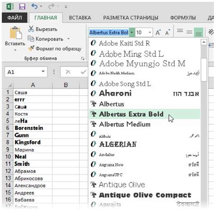This screenshot has width=214, height=213.
Task: Choose Adobe Song Std L font
Action: pos(144,83)
